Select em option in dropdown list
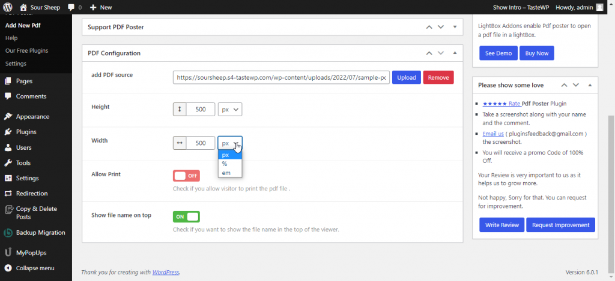 point(230,173)
